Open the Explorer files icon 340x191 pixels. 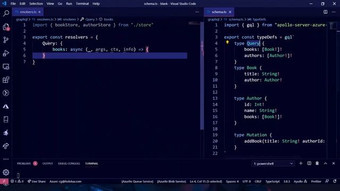(6, 27)
